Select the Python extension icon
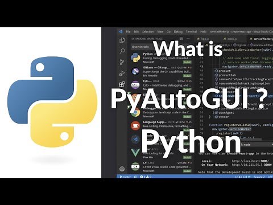273x205 pixels. click(135, 58)
